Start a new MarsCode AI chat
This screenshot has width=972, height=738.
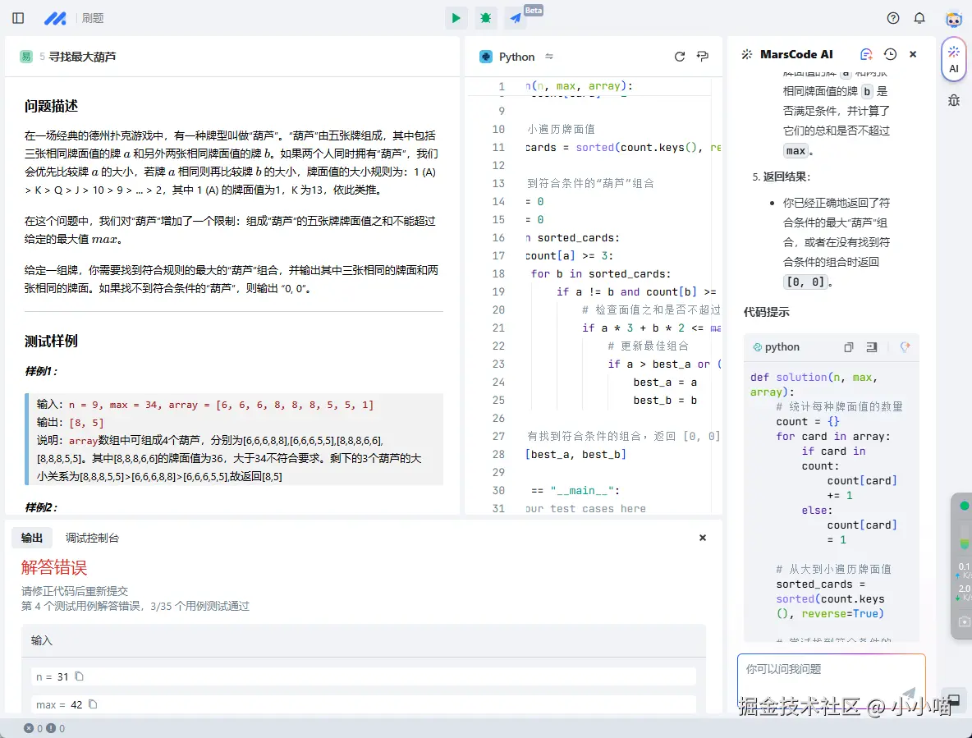(865, 53)
